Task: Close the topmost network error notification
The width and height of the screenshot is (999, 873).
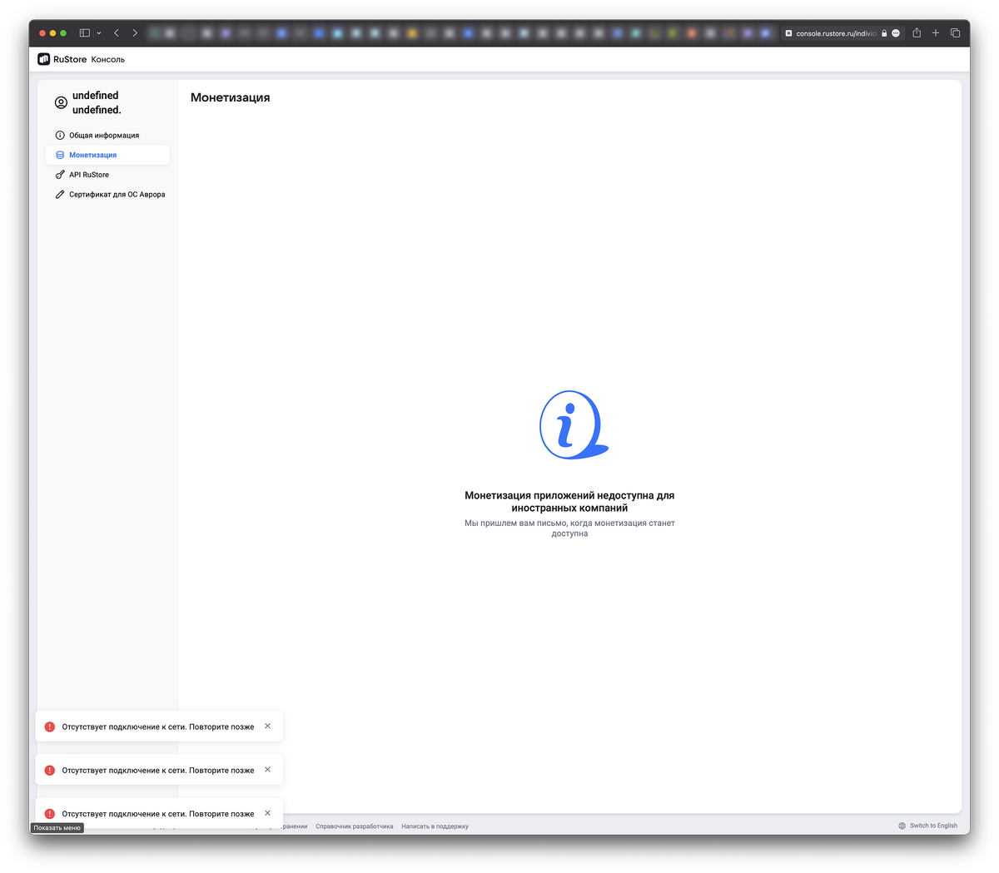Action: [x=267, y=726]
